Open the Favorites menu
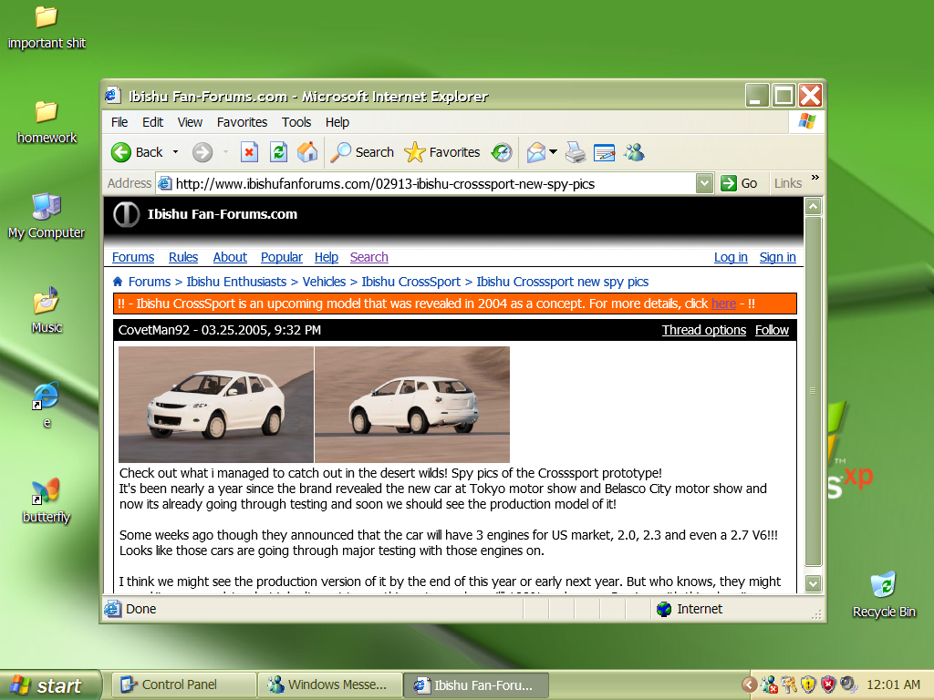Image resolution: width=934 pixels, height=700 pixels. click(x=242, y=122)
